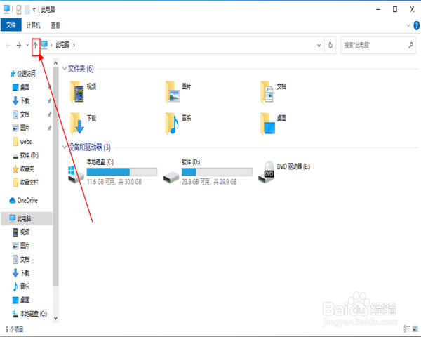Open the 视频 (Videos) folder icon

pyautogui.click(x=77, y=92)
